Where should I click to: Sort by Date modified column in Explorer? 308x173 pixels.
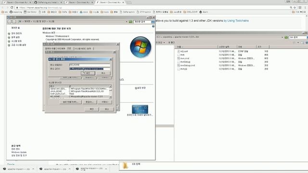227,47
